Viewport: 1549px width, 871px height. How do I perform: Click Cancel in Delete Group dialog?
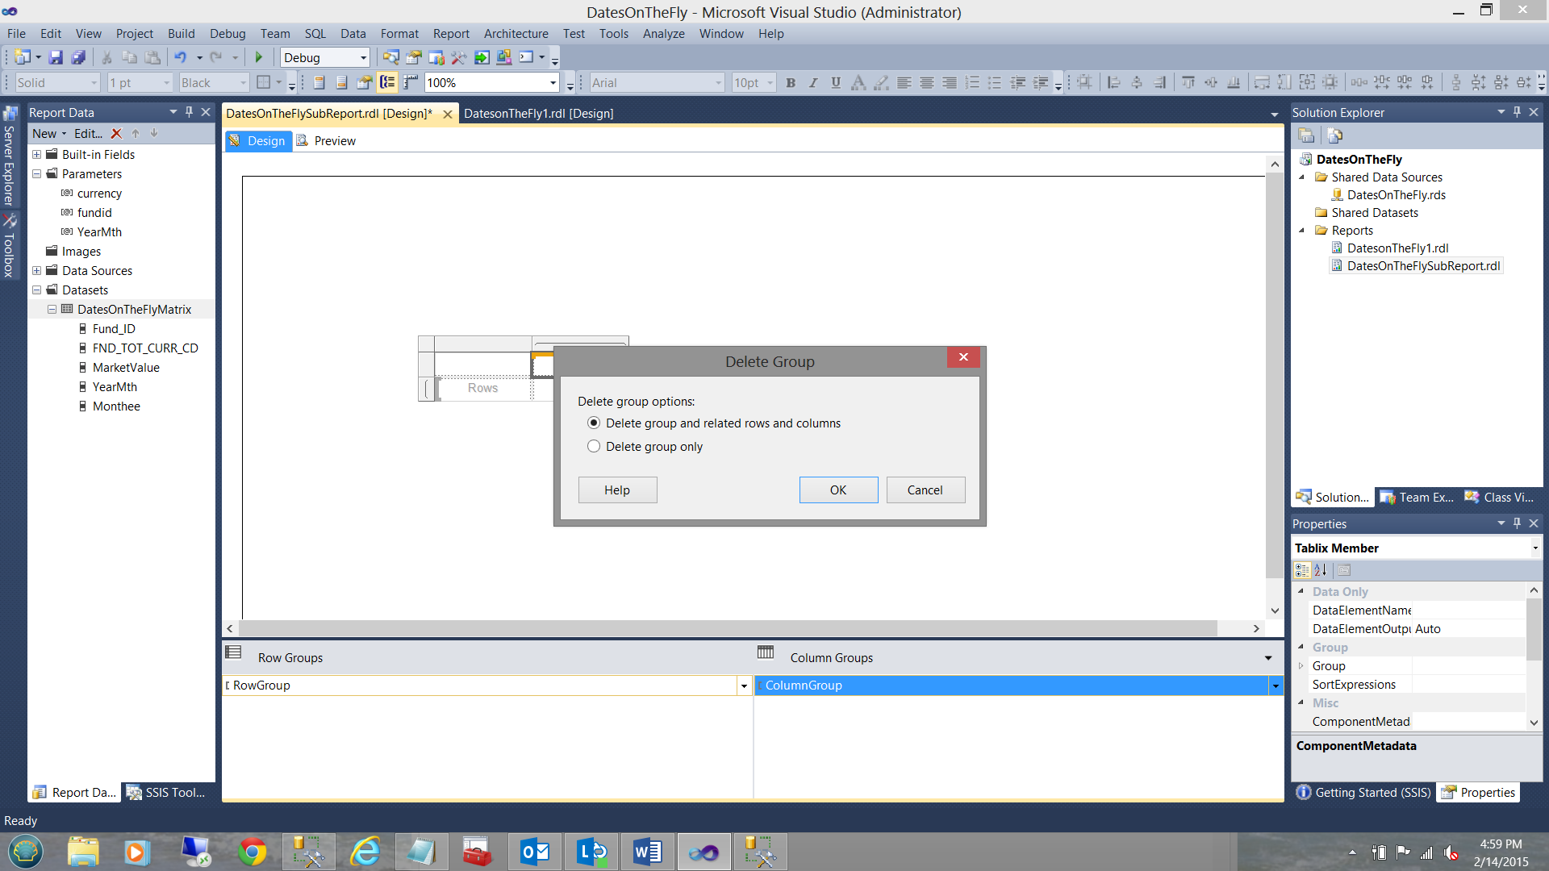(x=925, y=490)
